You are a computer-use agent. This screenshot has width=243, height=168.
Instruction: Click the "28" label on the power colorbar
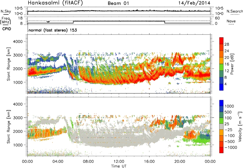tap(227, 44)
